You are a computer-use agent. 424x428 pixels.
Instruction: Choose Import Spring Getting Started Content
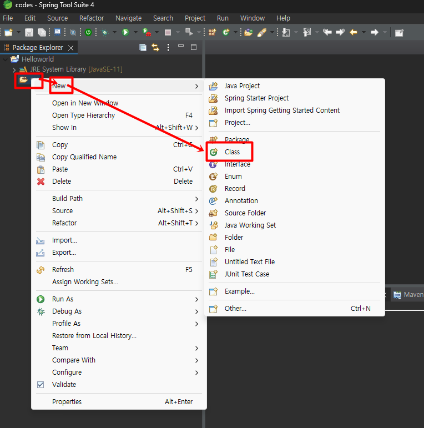pyautogui.click(x=295, y=110)
